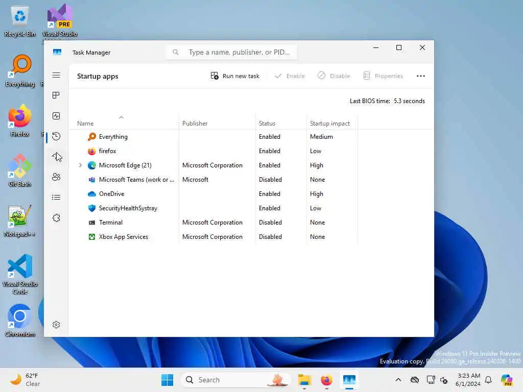Select the Everything desktop shortcut
This screenshot has height=392, width=523.
coord(20,70)
